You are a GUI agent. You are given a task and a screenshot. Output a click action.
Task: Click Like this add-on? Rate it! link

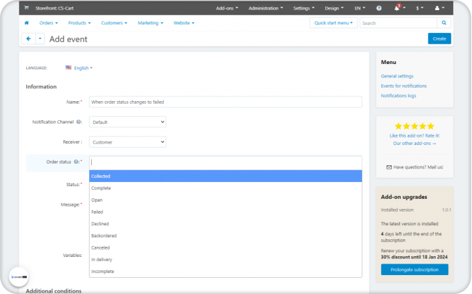coord(415,136)
